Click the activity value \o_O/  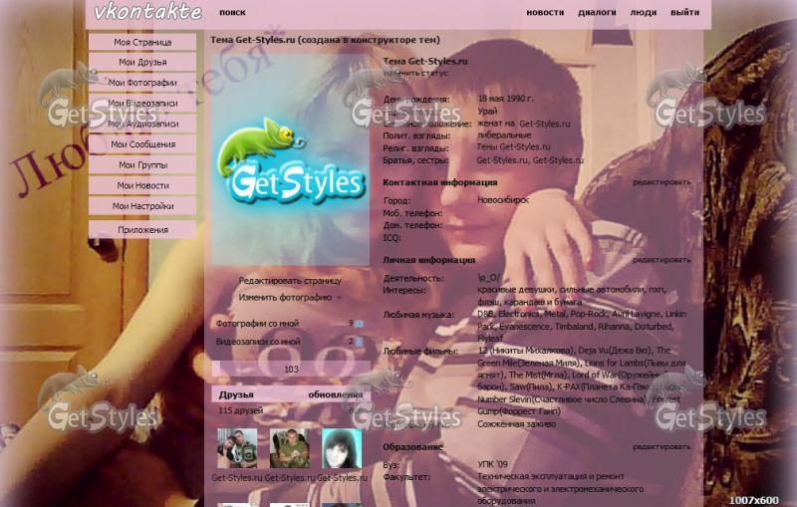(x=488, y=278)
